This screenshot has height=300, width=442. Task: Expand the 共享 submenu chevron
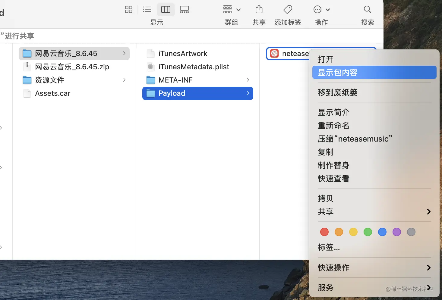428,211
